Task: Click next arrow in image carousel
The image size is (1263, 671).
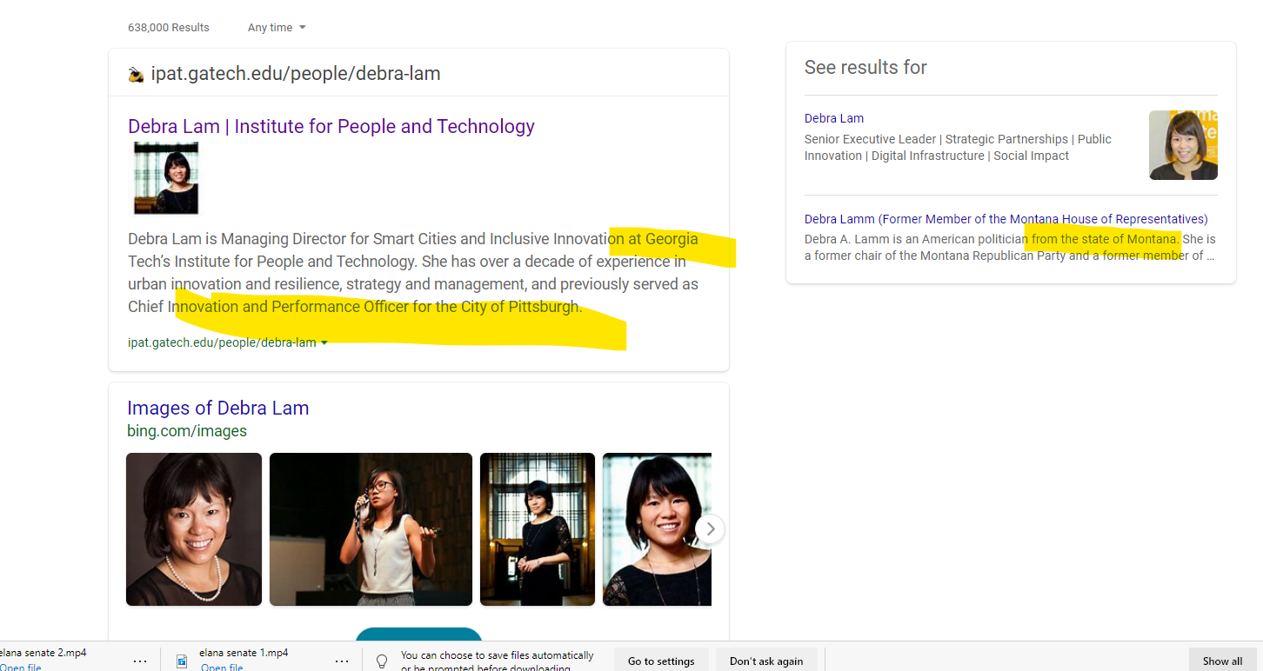Action: tap(710, 528)
